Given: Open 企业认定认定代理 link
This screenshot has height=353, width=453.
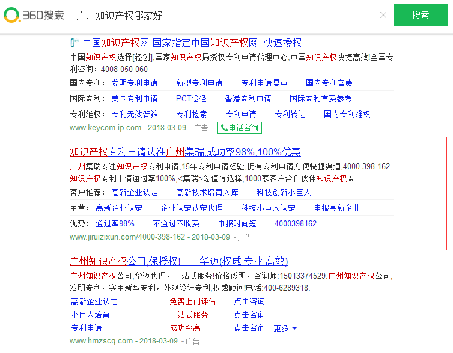Looking at the screenshot, I should (x=192, y=208).
